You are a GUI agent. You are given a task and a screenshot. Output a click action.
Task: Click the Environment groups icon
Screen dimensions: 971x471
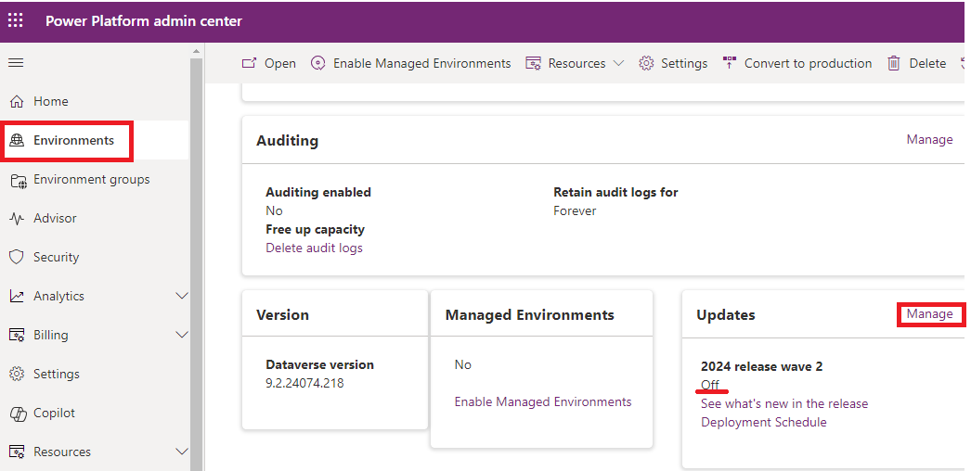tap(18, 181)
